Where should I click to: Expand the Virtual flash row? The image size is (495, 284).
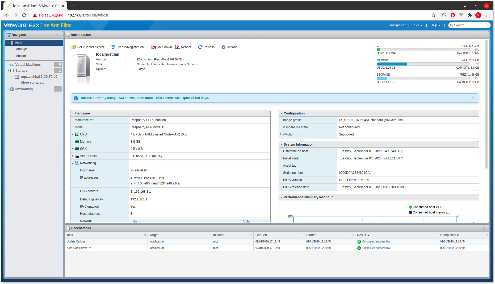[73, 156]
